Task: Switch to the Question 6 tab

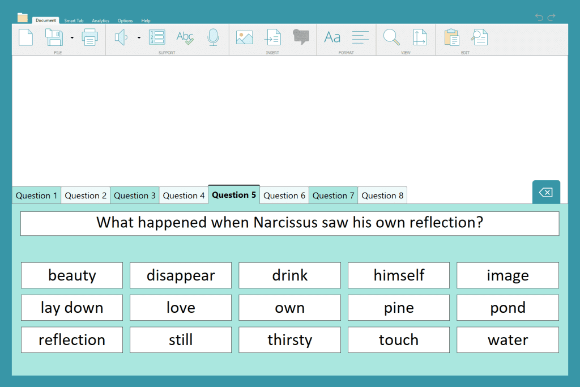Action: pyautogui.click(x=284, y=195)
